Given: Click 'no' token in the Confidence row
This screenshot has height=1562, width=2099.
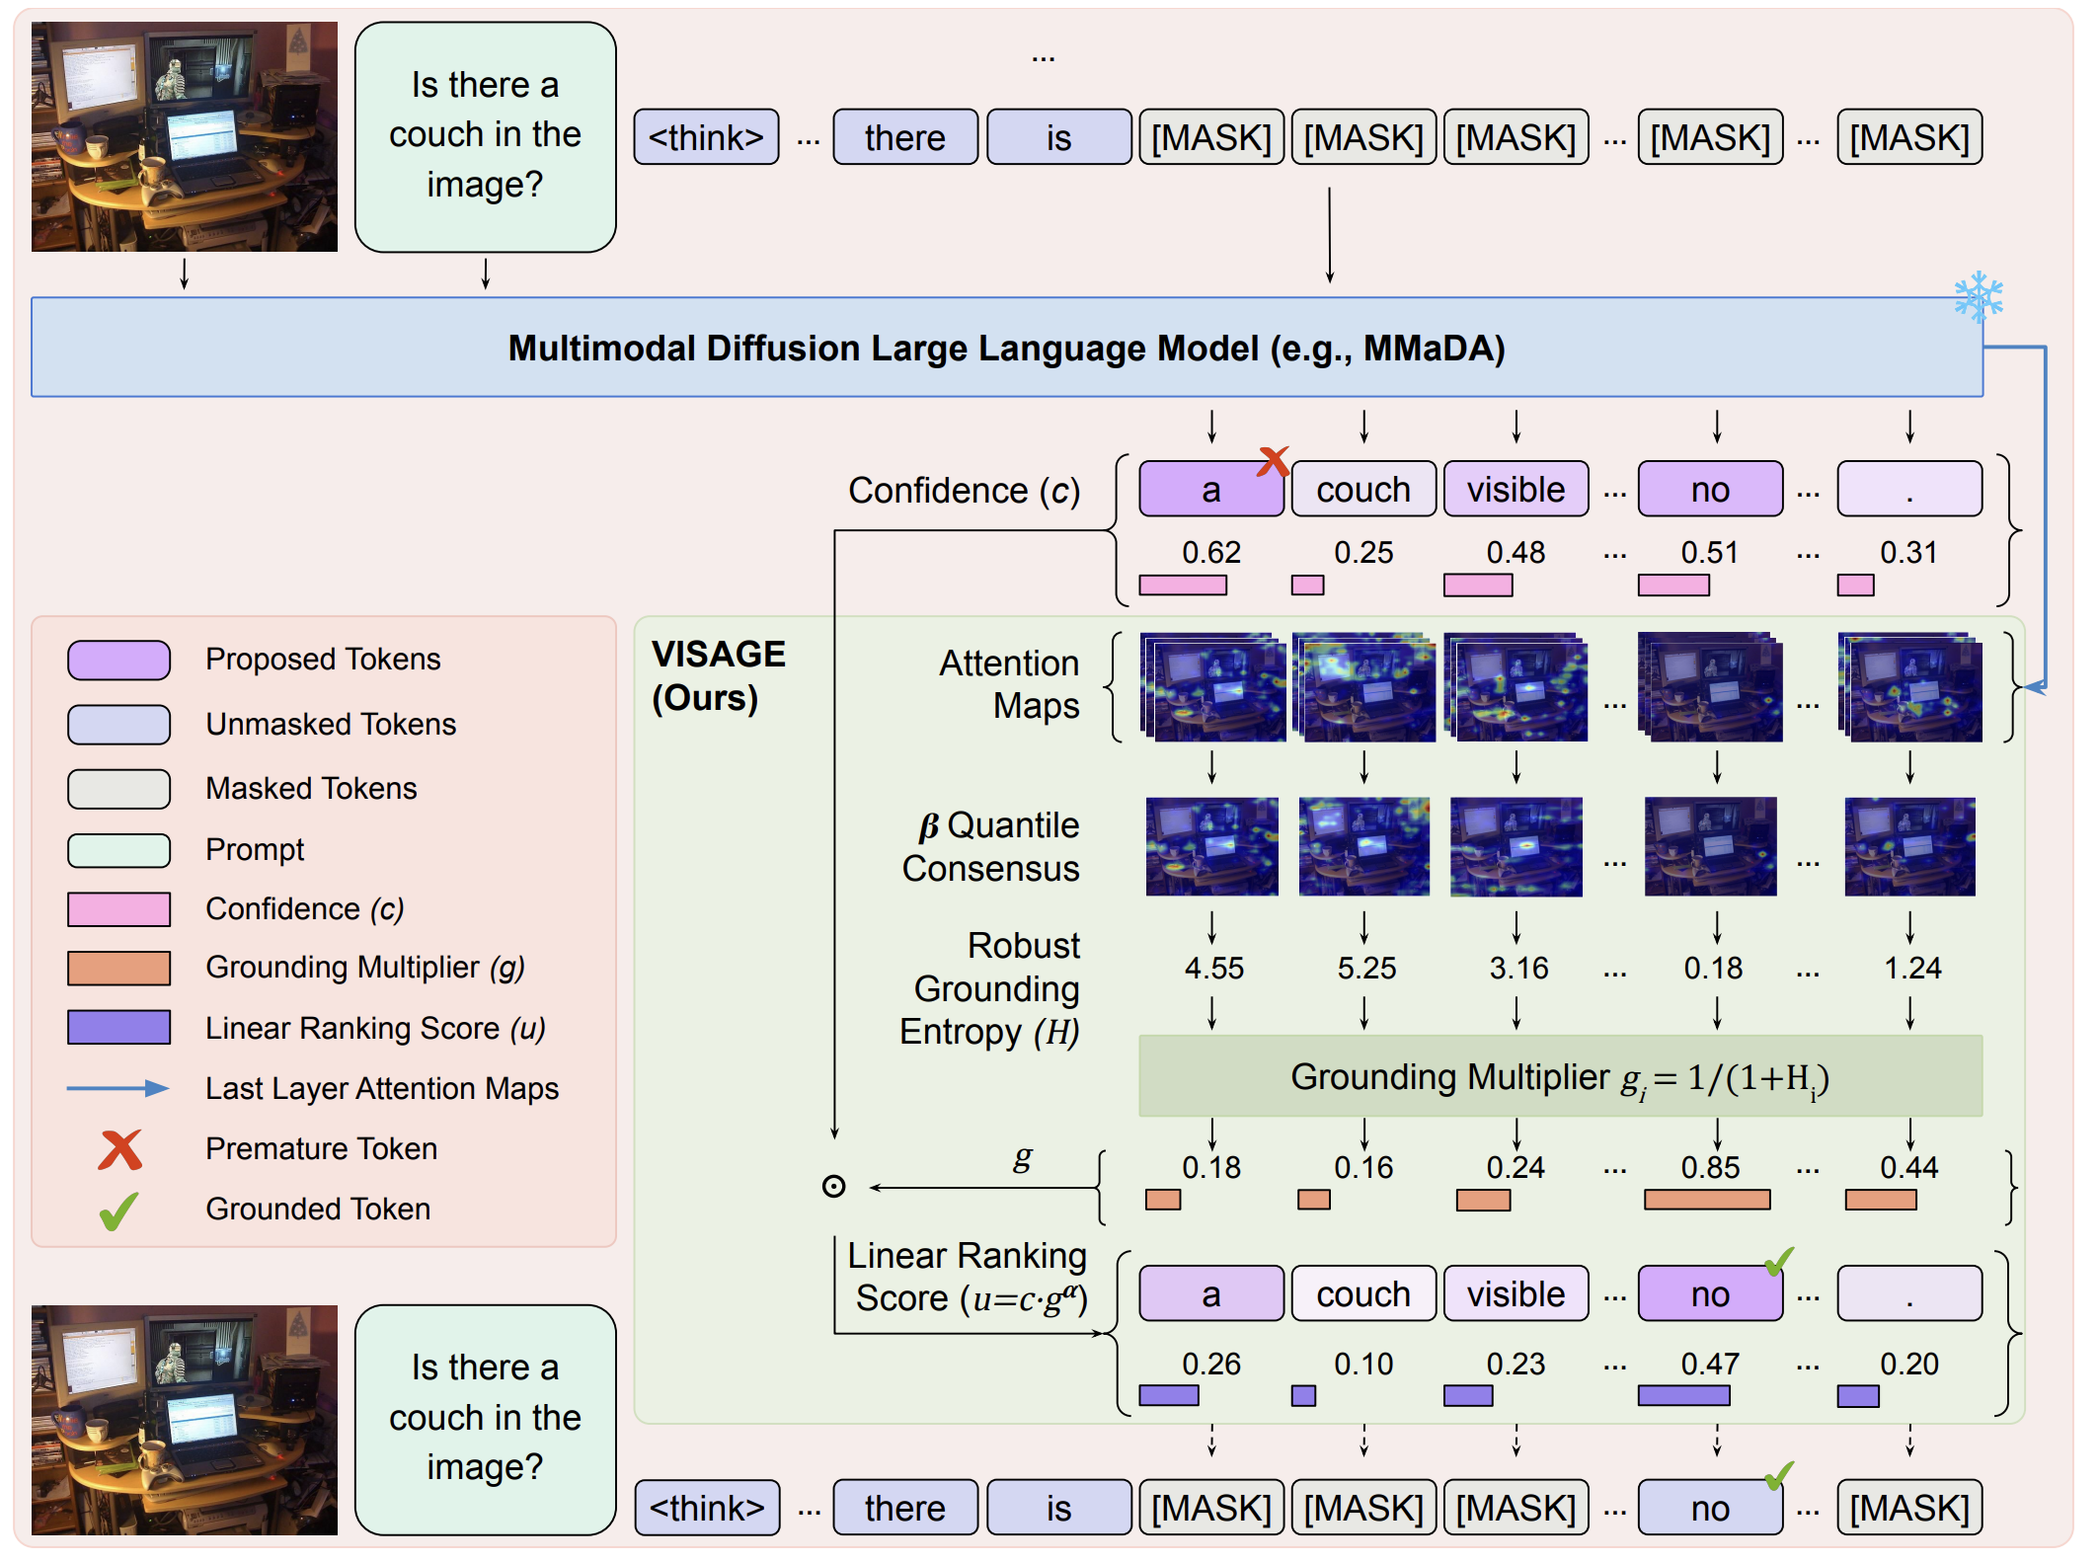Looking at the screenshot, I should coord(1710,489).
